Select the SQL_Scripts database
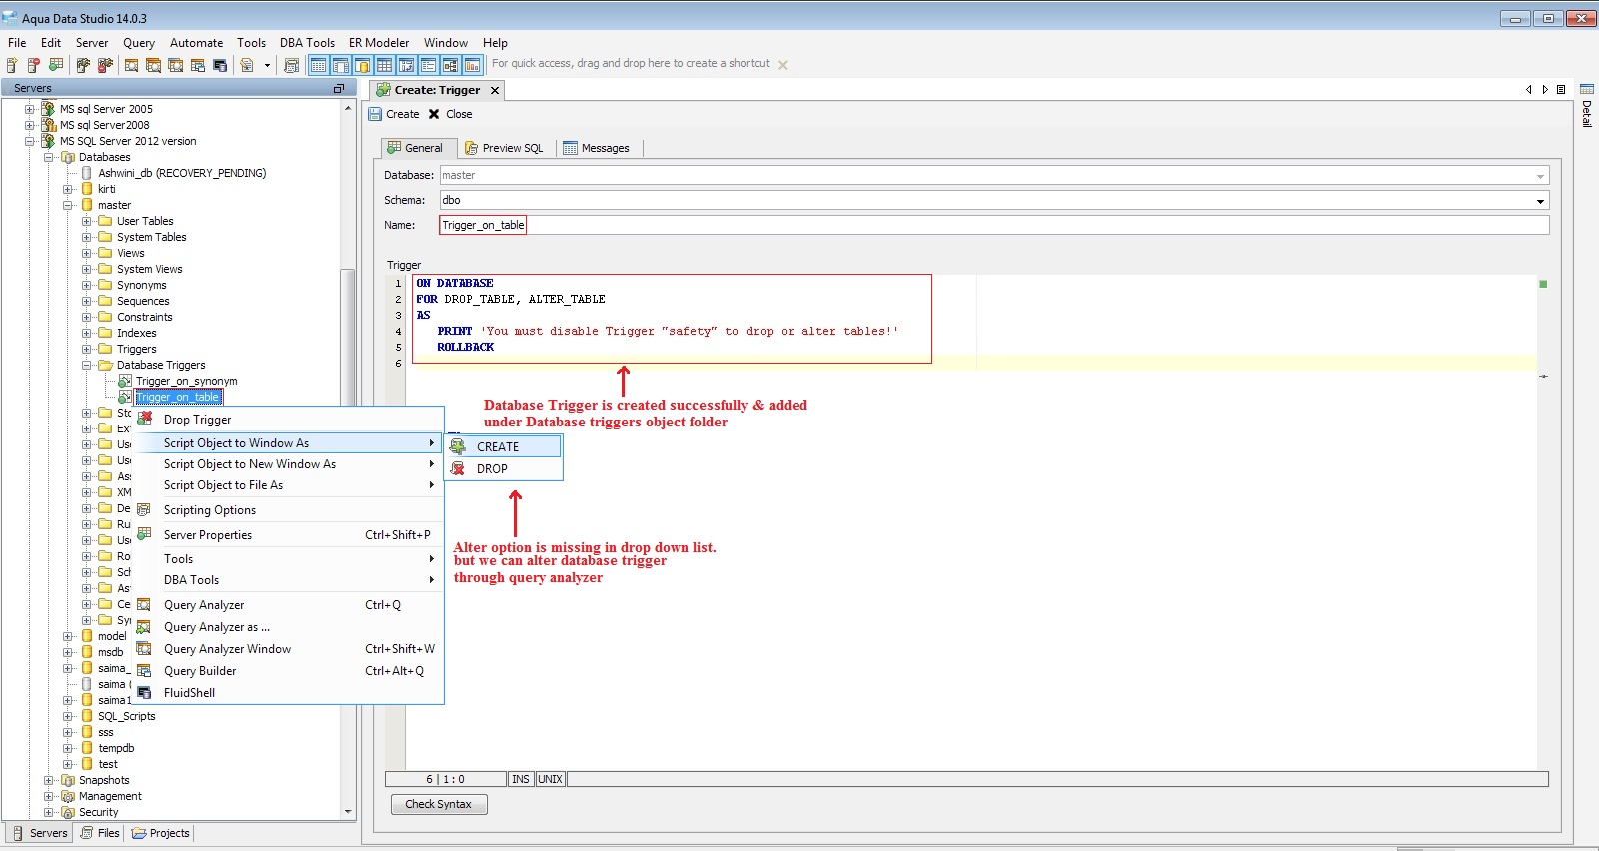The width and height of the screenshot is (1599, 851). point(127,716)
